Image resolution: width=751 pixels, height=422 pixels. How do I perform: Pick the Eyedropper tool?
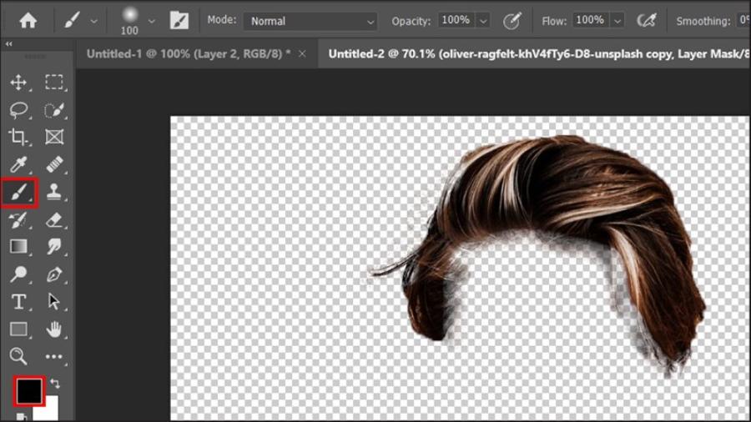(18, 164)
